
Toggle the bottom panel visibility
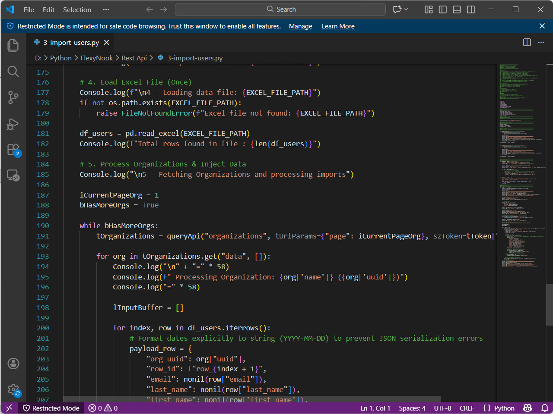(457, 9)
